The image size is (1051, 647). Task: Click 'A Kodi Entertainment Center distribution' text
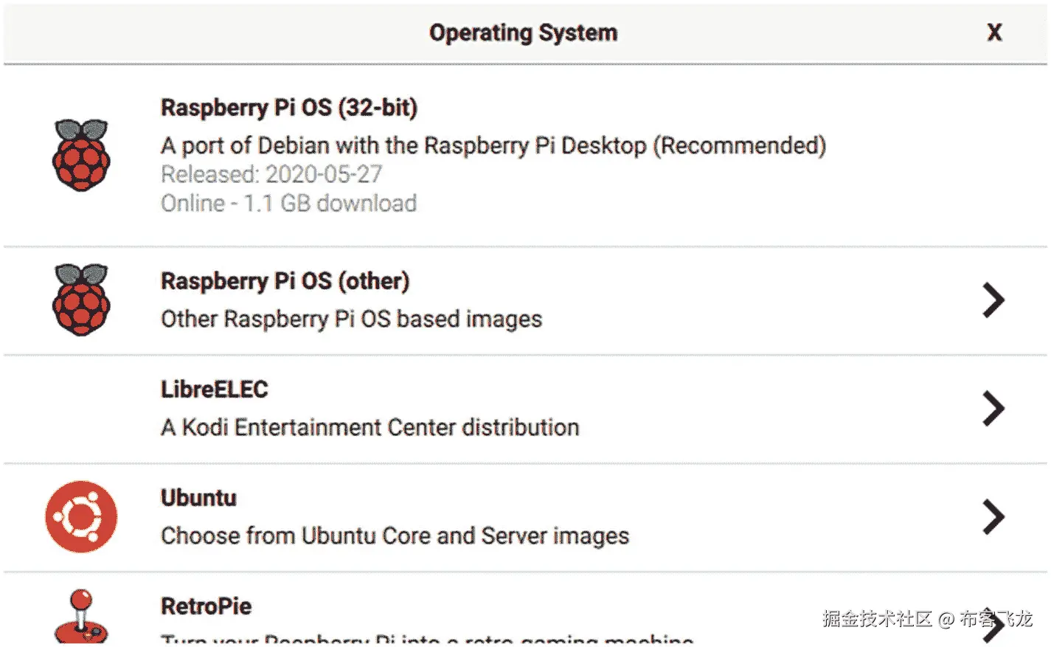pyautogui.click(x=370, y=428)
